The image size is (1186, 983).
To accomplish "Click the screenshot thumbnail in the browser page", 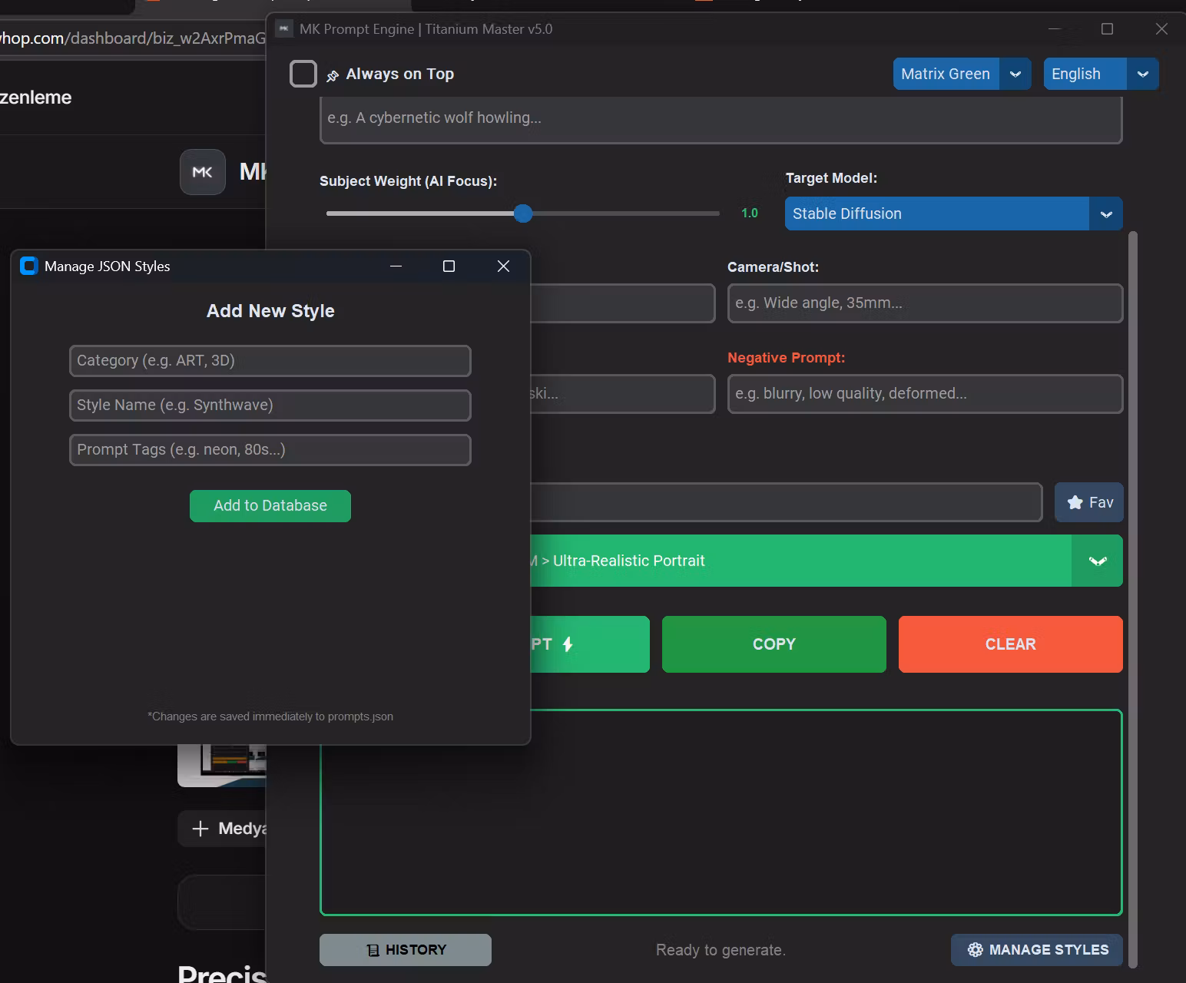I will pyautogui.click(x=222, y=765).
